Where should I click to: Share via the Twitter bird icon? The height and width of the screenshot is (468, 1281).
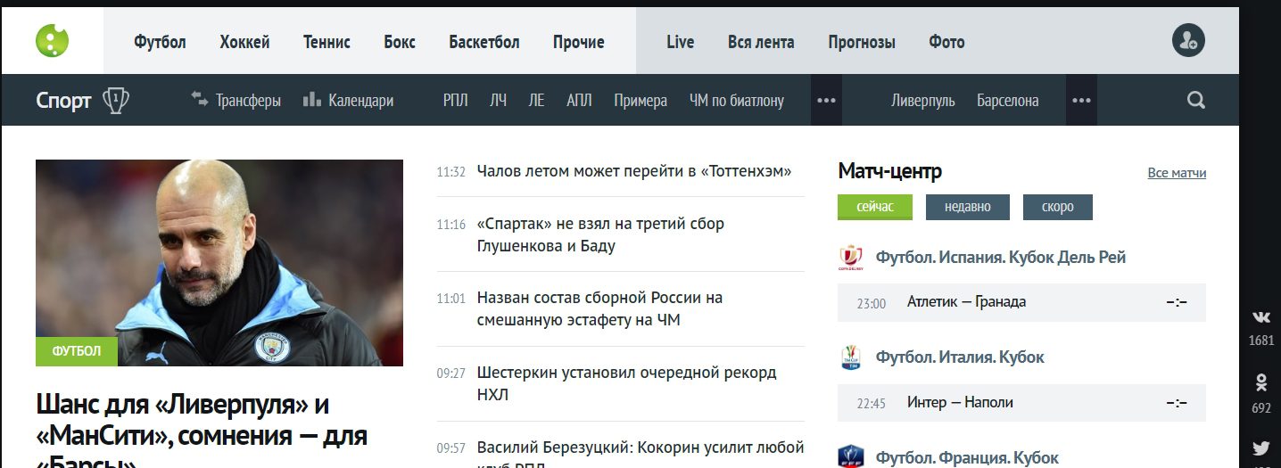click(1261, 448)
